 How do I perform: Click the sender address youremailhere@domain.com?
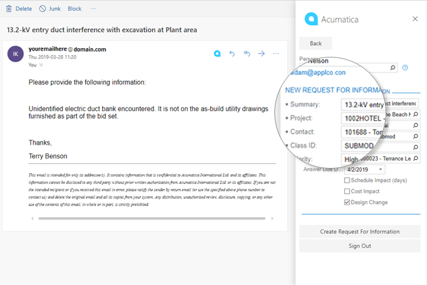pos(67,49)
